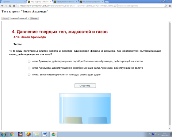Go to the browser home page icon
Viewport: 172px width, 137px height.
tap(14, 6)
